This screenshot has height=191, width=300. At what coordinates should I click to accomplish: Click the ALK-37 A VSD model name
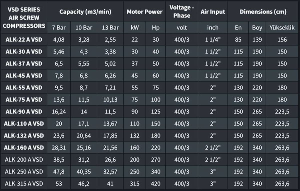pyautogui.click(x=24, y=63)
